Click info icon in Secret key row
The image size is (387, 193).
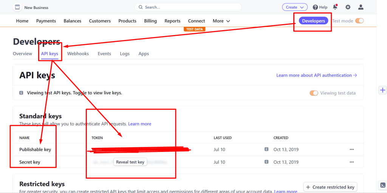266,162
